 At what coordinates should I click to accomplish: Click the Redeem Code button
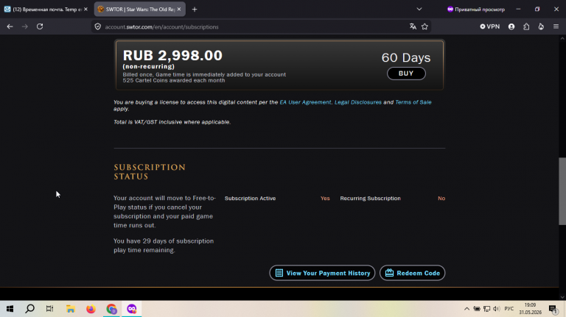click(412, 273)
